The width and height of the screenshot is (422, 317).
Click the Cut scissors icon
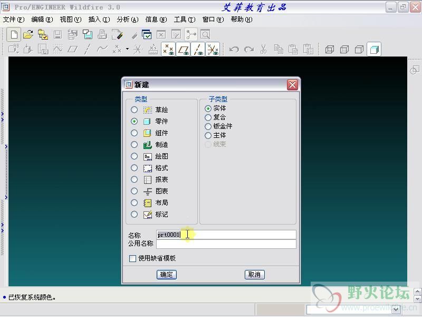263,49
